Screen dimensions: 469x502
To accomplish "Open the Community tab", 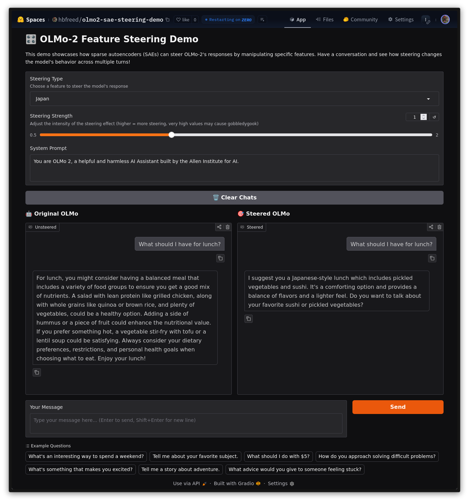I will tap(360, 20).
